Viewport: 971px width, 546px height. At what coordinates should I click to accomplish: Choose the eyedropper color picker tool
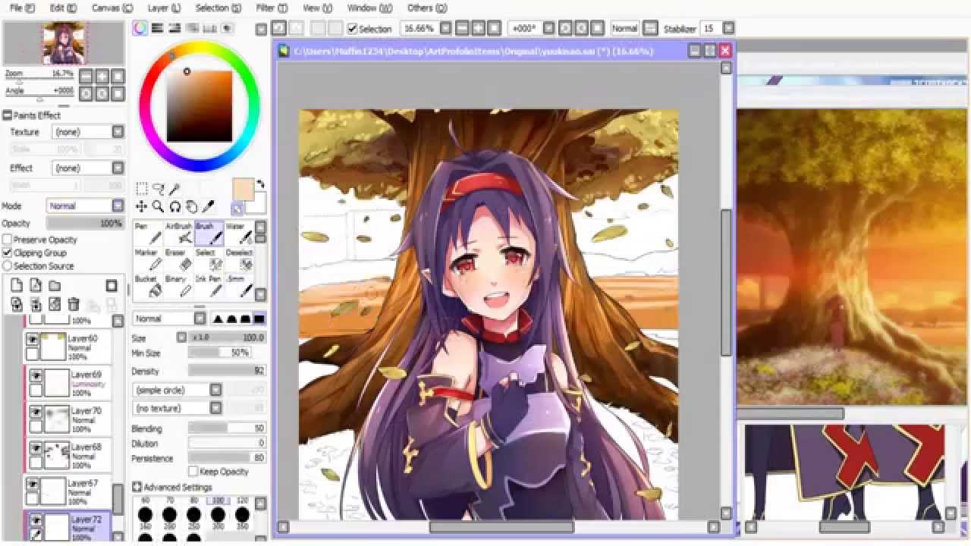click(209, 206)
